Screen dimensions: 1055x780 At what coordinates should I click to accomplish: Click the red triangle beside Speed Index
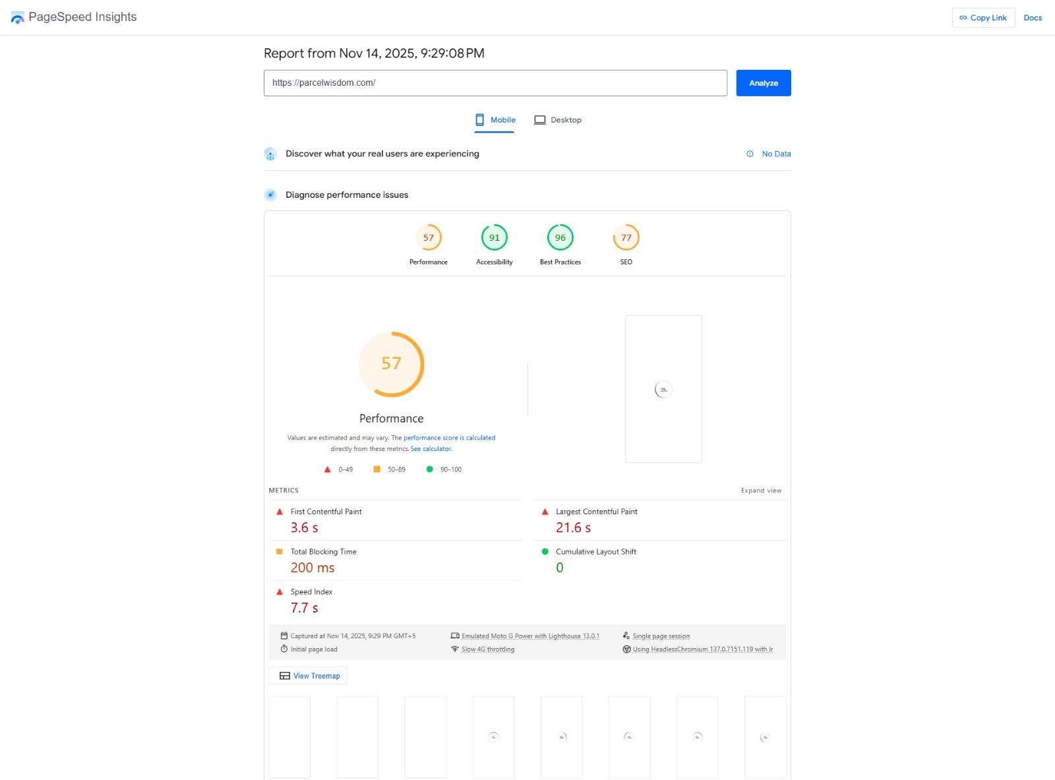280,592
